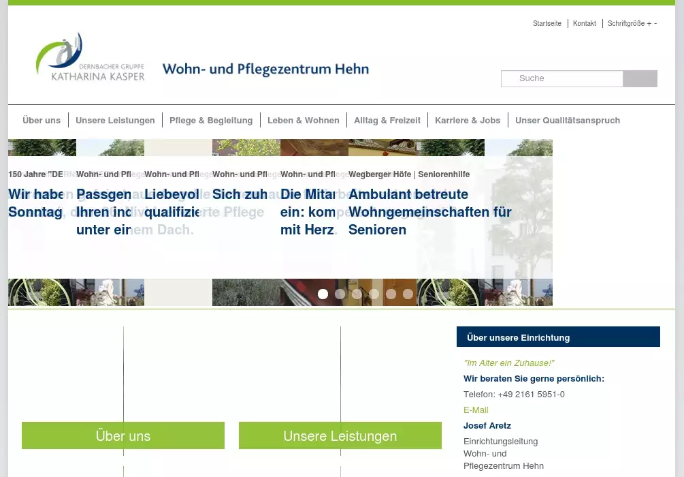Click the green Unsere Leistungen tile button
This screenshot has width=684, height=477.
tap(340, 436)
